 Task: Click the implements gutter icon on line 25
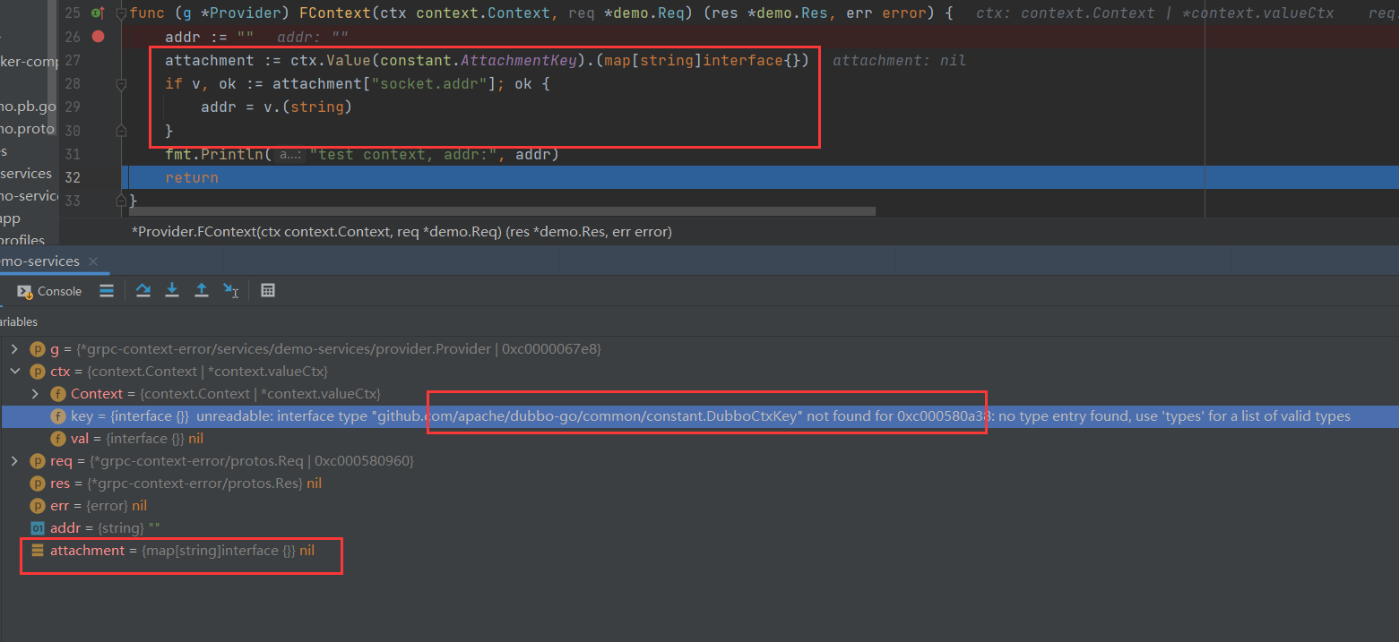(97, 13)
